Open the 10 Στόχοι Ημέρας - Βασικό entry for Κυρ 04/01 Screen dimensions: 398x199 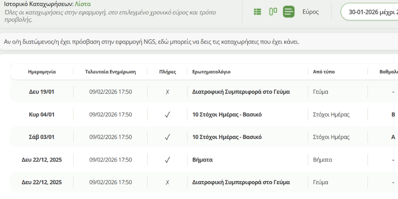point(227,115)
